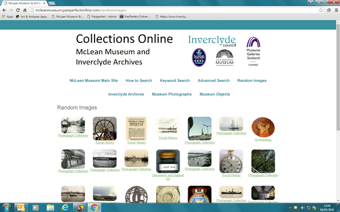Click the taskbar clock showing 12:04
The height and width of the screenshot is (212, 340).
(x=327, y=207)
